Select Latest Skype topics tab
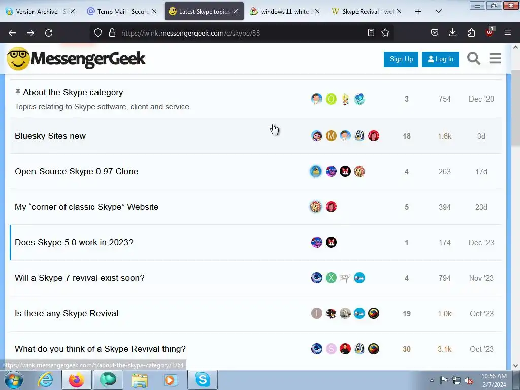Viewport: 520px width, 390px height. click(204, 12)
